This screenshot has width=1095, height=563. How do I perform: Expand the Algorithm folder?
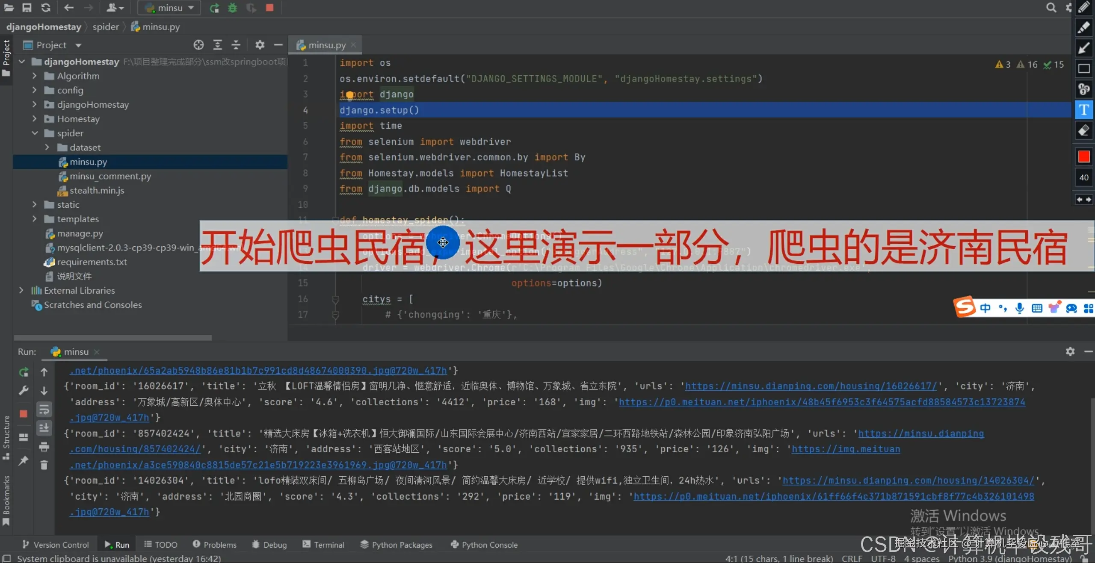pyautogui.click(x=35, y=76)
